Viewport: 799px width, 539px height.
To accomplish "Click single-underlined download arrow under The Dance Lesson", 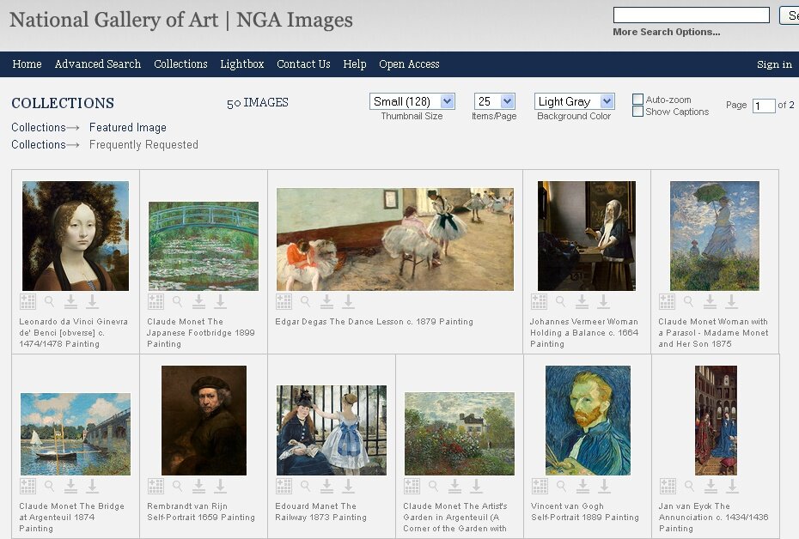I will pos(348,302).
